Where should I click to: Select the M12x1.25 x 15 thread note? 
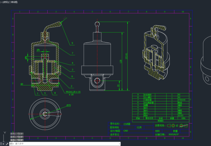[73, 92]
